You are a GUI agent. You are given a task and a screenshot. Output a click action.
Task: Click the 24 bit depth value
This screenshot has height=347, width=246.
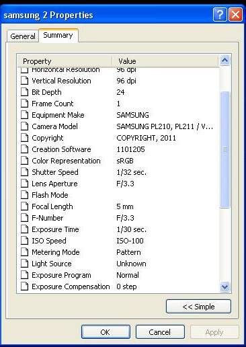click(120, 92)
